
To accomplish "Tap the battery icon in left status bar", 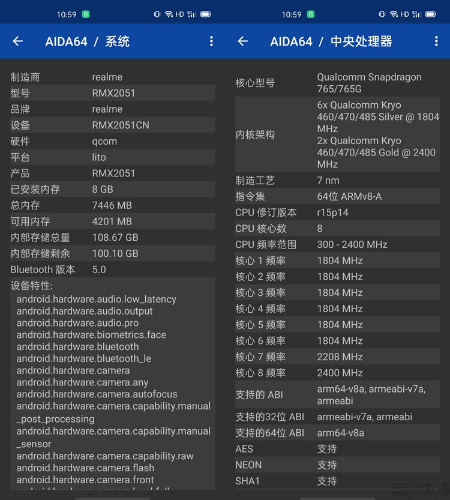I will tap(206, 14).
